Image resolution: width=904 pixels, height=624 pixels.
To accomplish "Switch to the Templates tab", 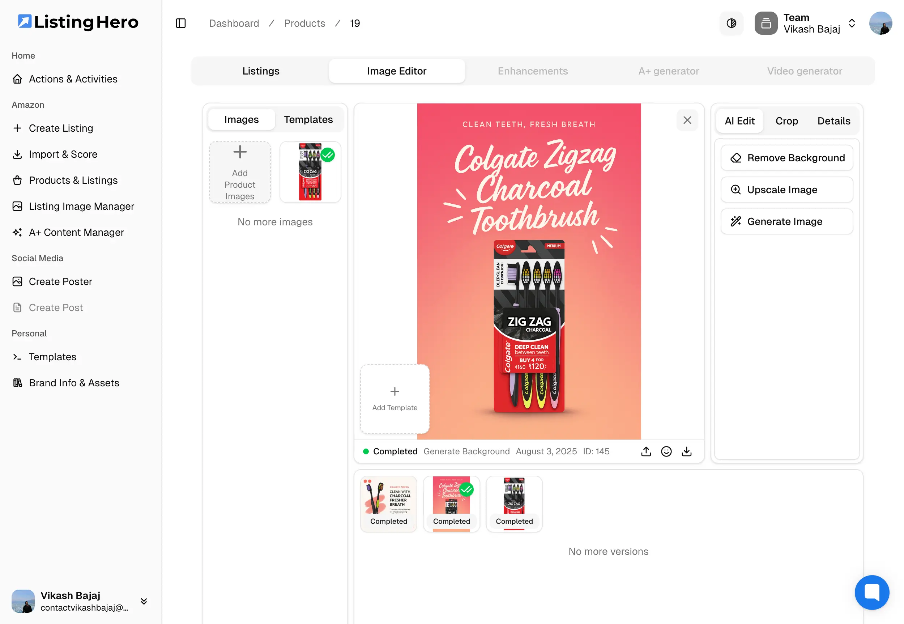I will click(308, 120).
